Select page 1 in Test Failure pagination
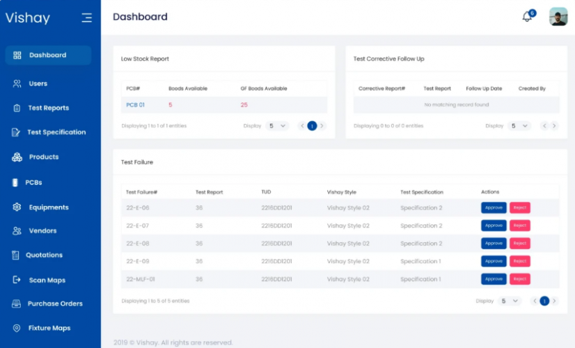The height and width of the screenshot is (348, 575). pyautogui.click(x=544, y=301)
